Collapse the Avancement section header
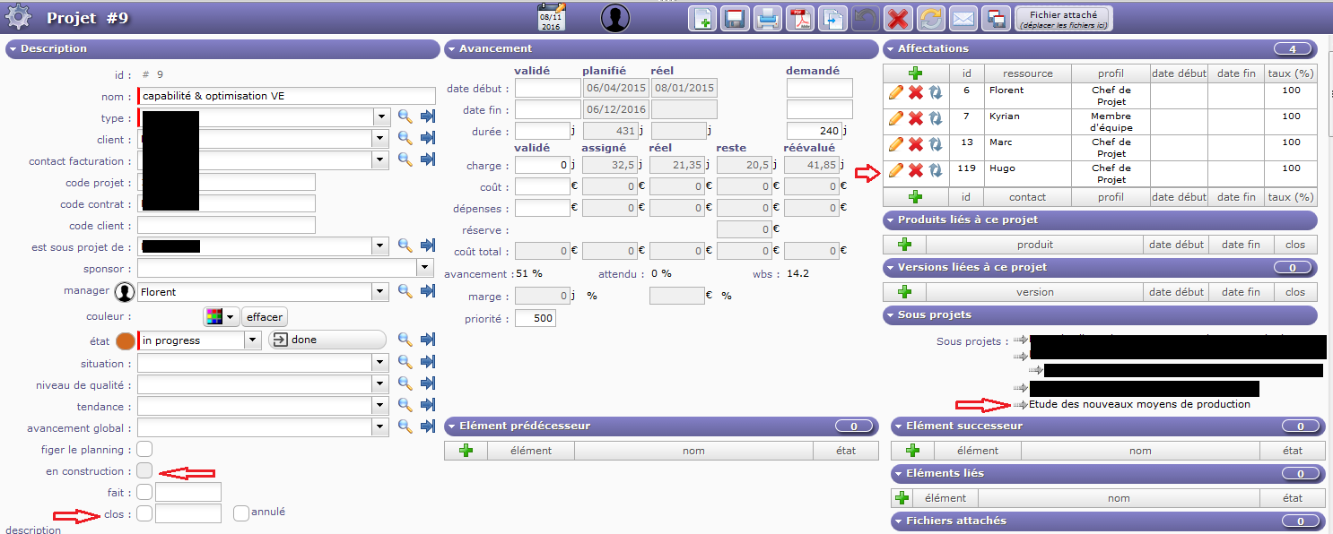1333x534 pixels. (x=495, y=48)
